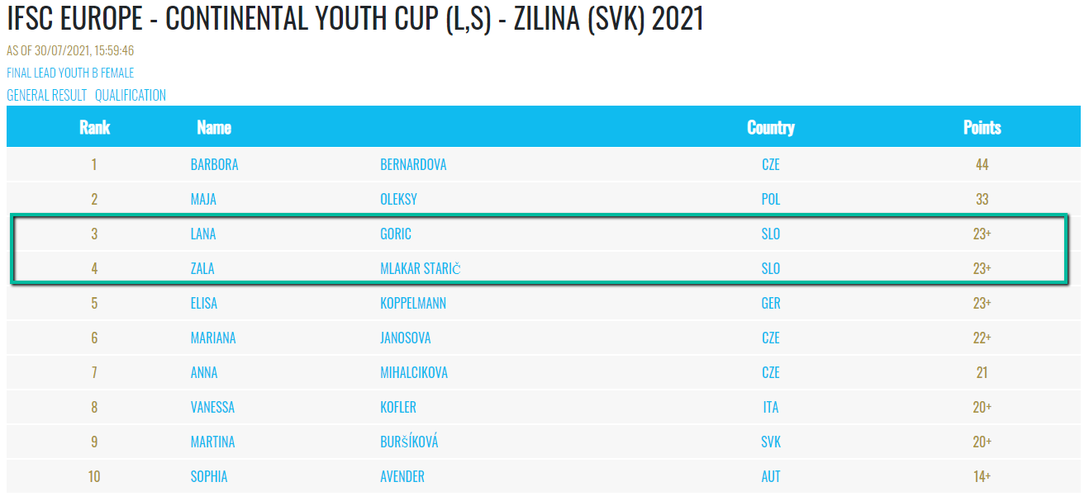Select the Rank column header

(x=94, y=127)
